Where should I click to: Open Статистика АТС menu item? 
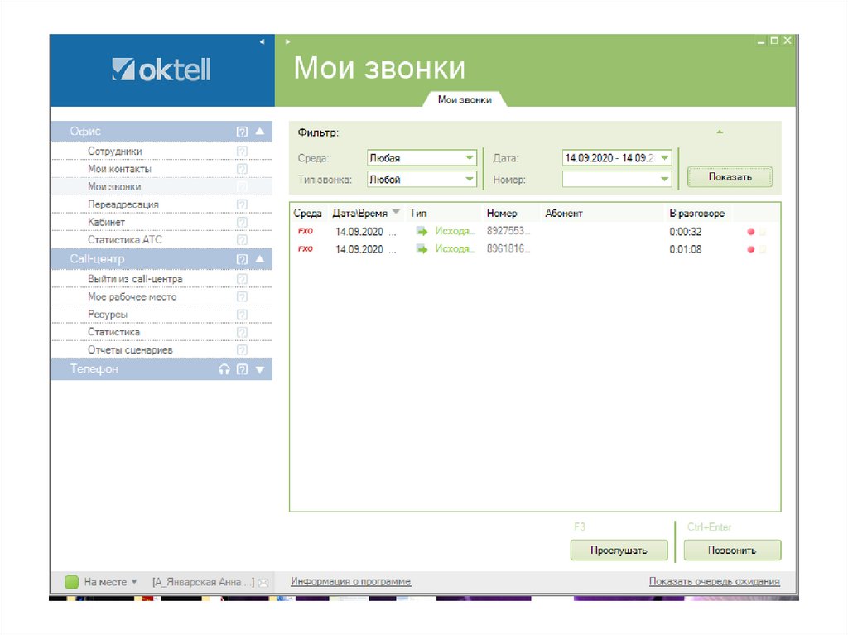124,239
